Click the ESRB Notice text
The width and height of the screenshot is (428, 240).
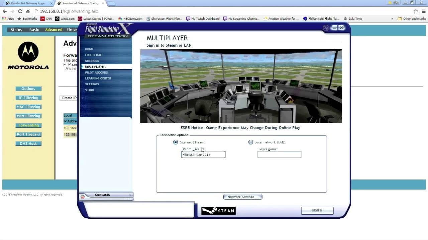240,128
